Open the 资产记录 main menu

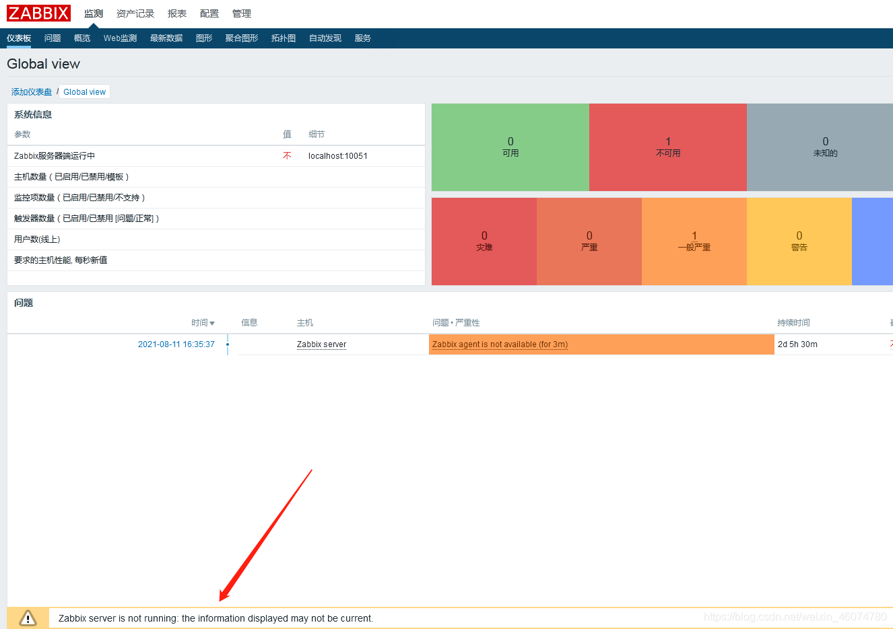tap(135, 13)
